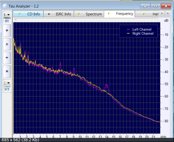Click the Tau Analyzer app icon in title bar
174x142 pixels.
click(5, 6)
